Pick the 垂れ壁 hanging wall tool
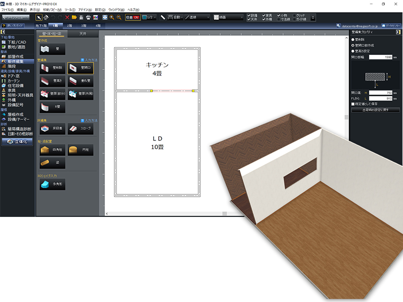Viewport: 403px width, 302px height. 80,81
